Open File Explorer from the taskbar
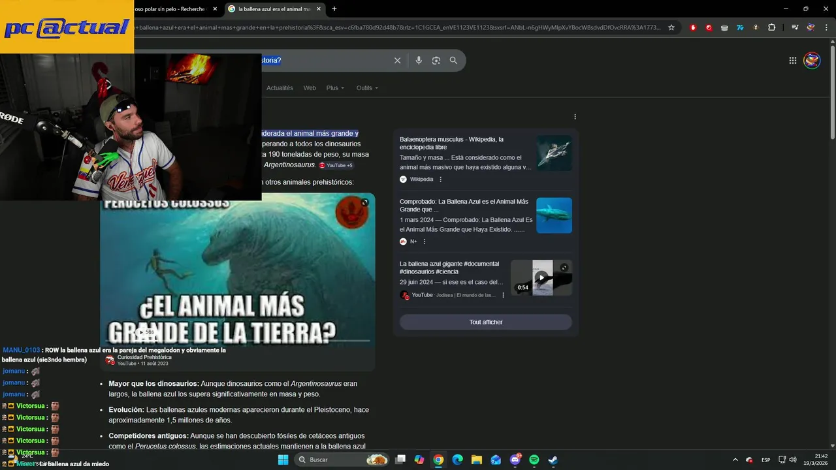 click(x=477, y=460)
